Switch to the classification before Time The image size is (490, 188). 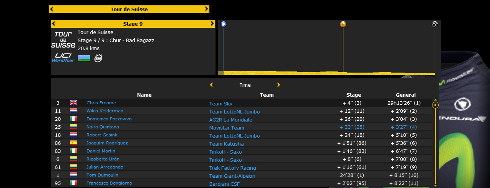point(211,85)
